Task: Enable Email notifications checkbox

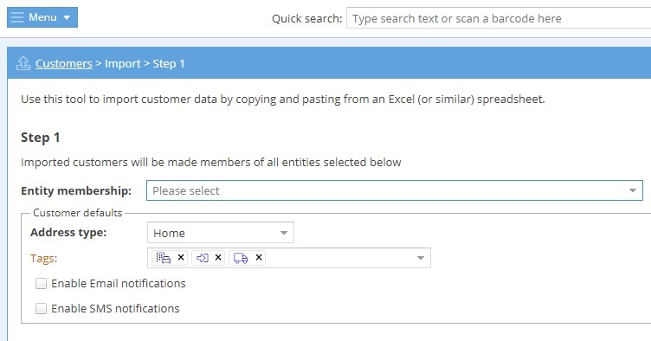Action: [x=41, y=283]
